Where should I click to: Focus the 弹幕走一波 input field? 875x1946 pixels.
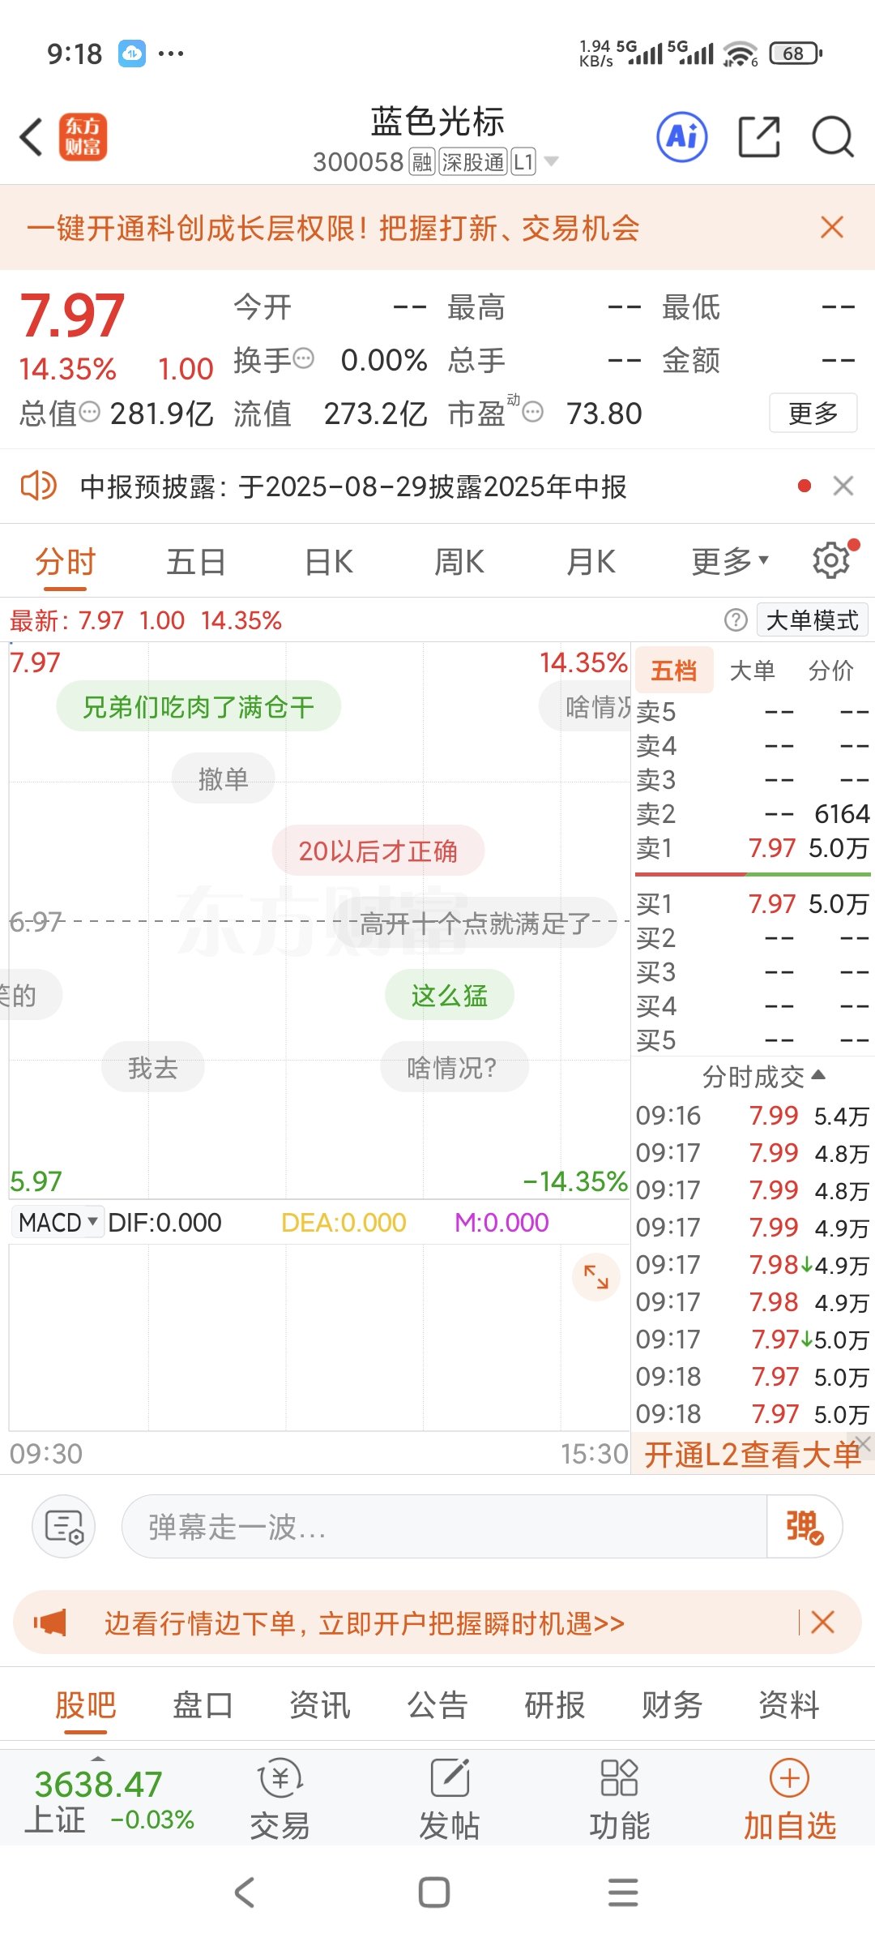point(444,1526)
